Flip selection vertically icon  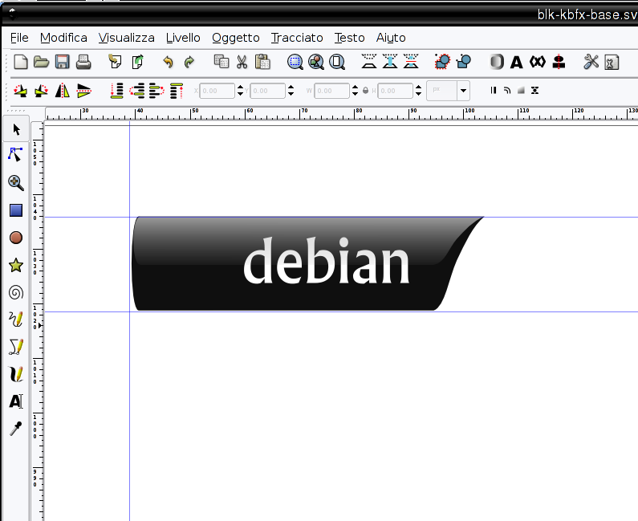click(x=83, y=91)
